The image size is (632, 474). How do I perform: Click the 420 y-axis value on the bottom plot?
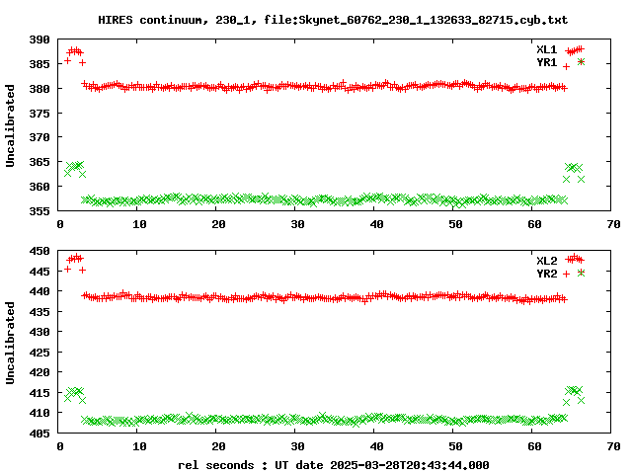39,372
